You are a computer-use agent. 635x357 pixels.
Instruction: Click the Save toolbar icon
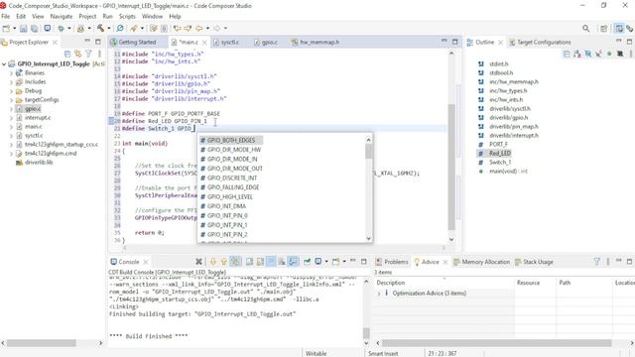pyautogui.click(x=24, y=29)
